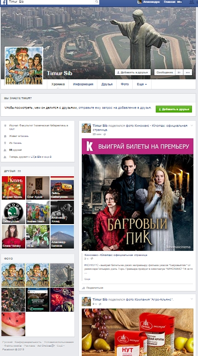Expand footer Еще dropdown

tap(61, 346)
